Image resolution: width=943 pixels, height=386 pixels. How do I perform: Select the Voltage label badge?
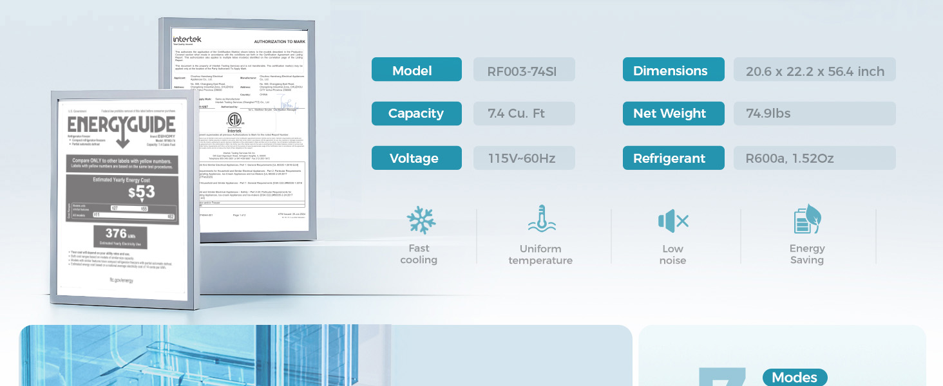point(417,158)
